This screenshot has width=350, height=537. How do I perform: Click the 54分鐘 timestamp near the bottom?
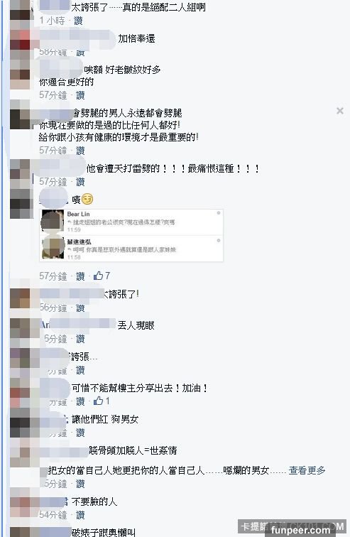pos(53,515)
